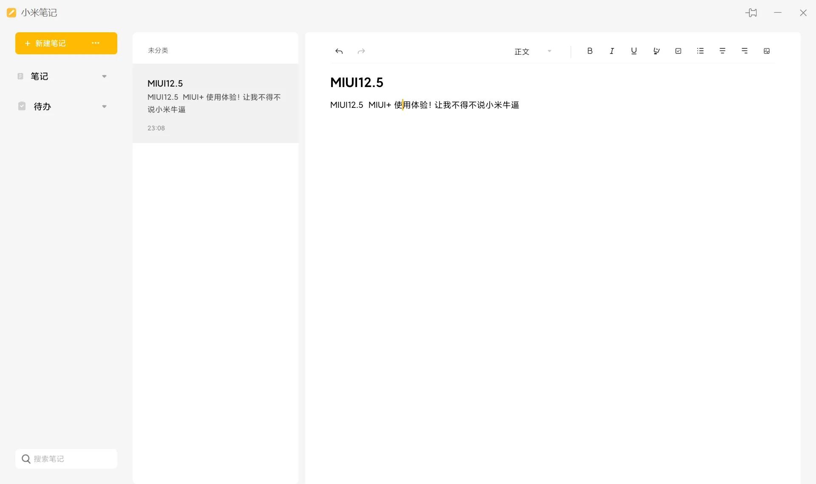Expand the 待办 section
Screen dimensions: 816x484
tap(104, 106)
